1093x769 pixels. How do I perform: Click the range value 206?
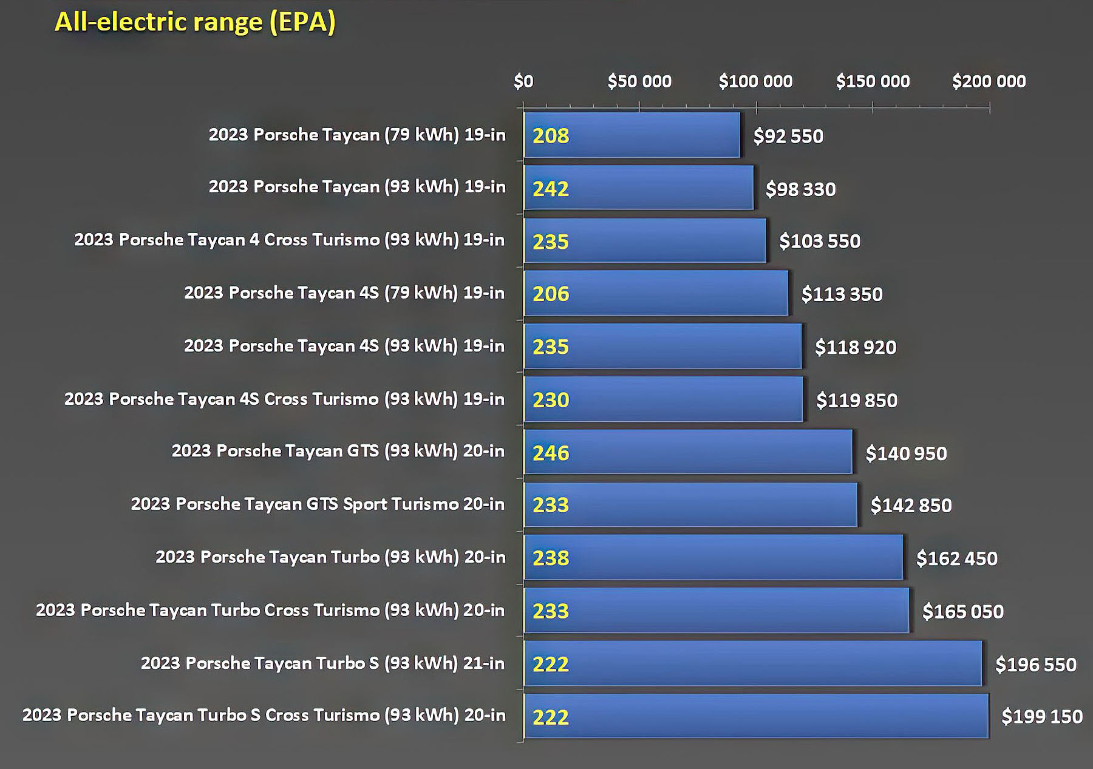click(x=551, y=294)
